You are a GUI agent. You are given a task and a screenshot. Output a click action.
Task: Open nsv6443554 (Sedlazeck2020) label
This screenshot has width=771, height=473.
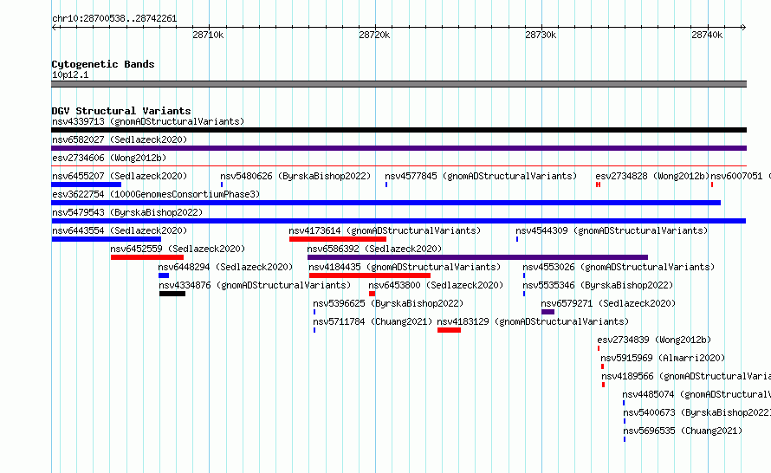[x=120, y=230]
